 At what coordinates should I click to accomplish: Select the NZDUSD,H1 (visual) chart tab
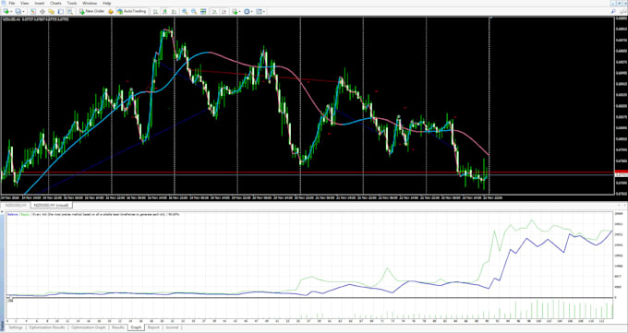[x=52, y=205]
